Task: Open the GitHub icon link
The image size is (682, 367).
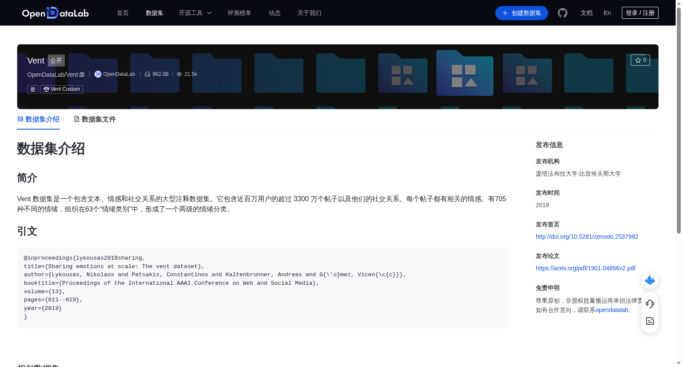Action: pyautogui.click(x=563, y=13)
